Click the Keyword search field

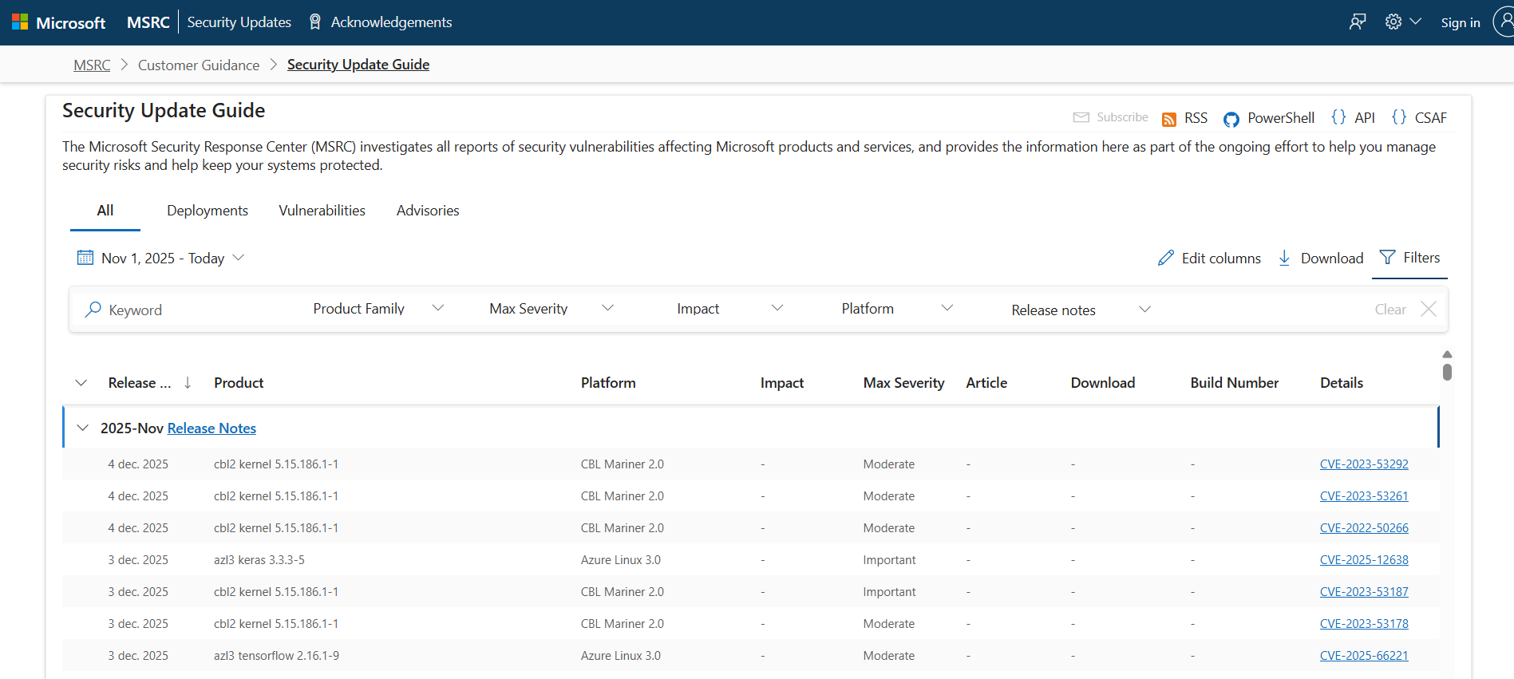click(x=192, y=310)
